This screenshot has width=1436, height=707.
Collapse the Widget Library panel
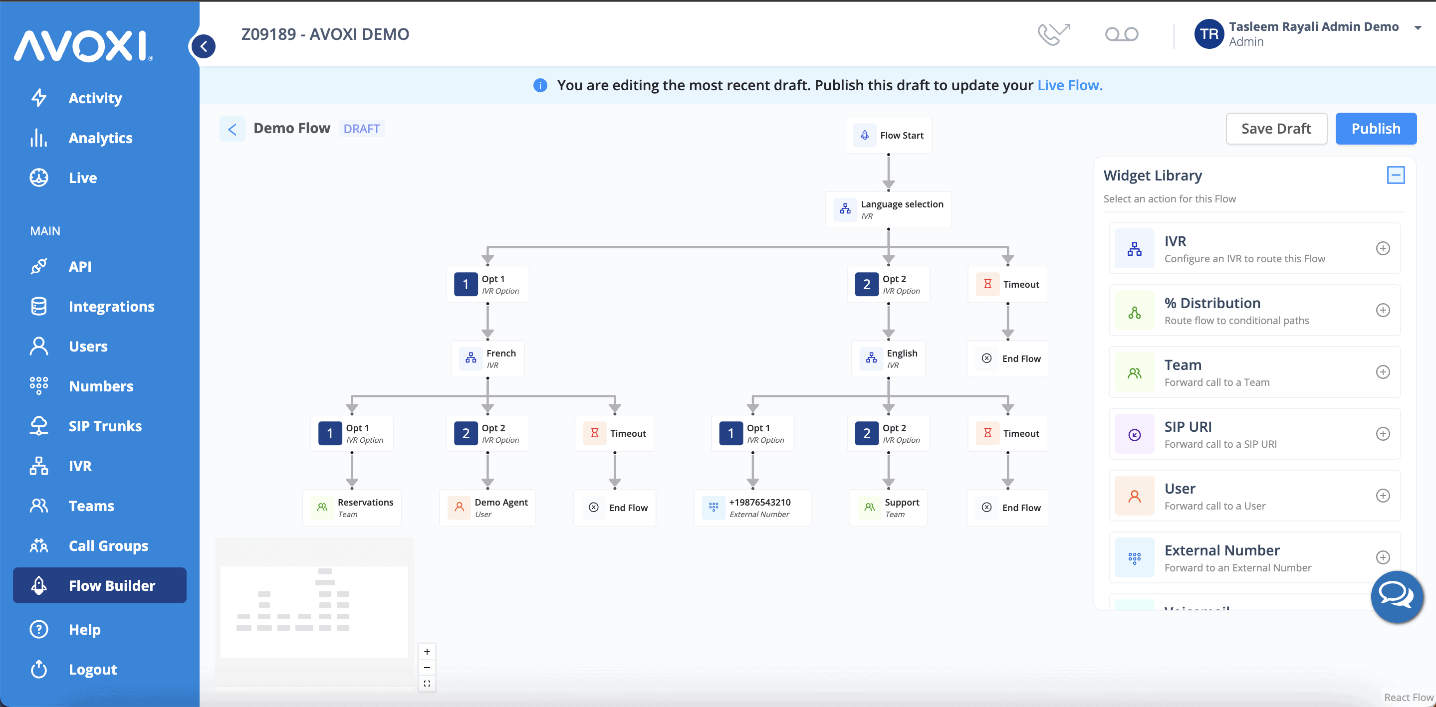pyautogui.click(x=1396, y=175)
